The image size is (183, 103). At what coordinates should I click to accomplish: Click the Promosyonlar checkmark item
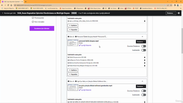click(38, 18)
